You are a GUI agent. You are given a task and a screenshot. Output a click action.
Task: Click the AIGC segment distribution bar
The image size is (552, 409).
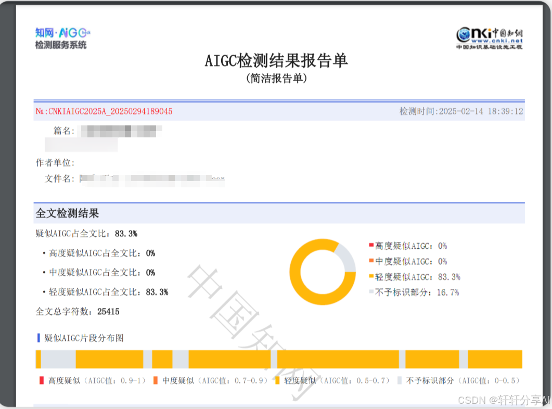coord(279,359)
